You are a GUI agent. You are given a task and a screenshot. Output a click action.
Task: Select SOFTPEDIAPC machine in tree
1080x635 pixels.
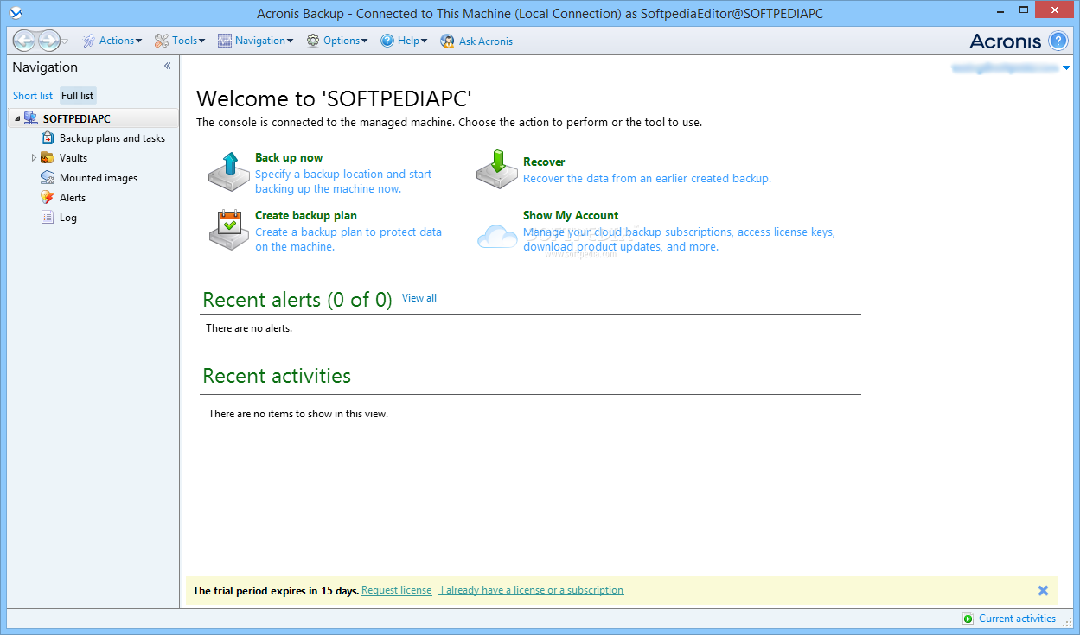76,119
